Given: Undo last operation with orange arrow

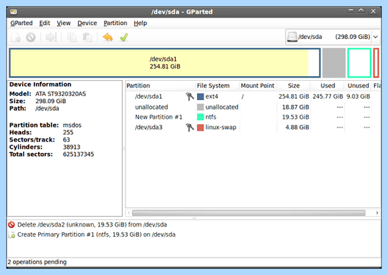Looking at the screenshot, I should 108,37.
